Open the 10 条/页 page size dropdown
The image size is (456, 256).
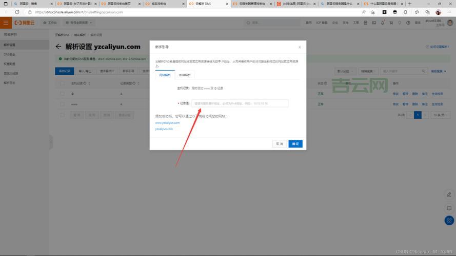click(x=439, y=115)
